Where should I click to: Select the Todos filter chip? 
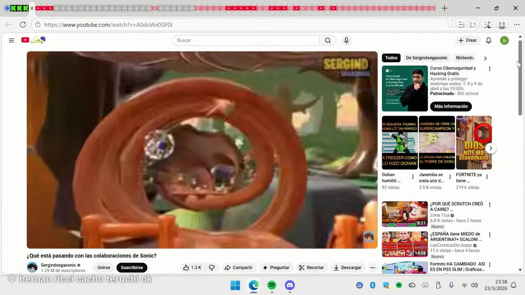coord(391,58)
